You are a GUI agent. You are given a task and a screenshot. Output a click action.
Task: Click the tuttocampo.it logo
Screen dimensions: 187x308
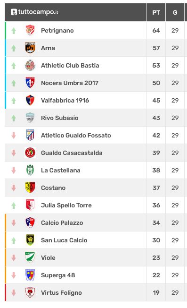(x=34, y=12)
